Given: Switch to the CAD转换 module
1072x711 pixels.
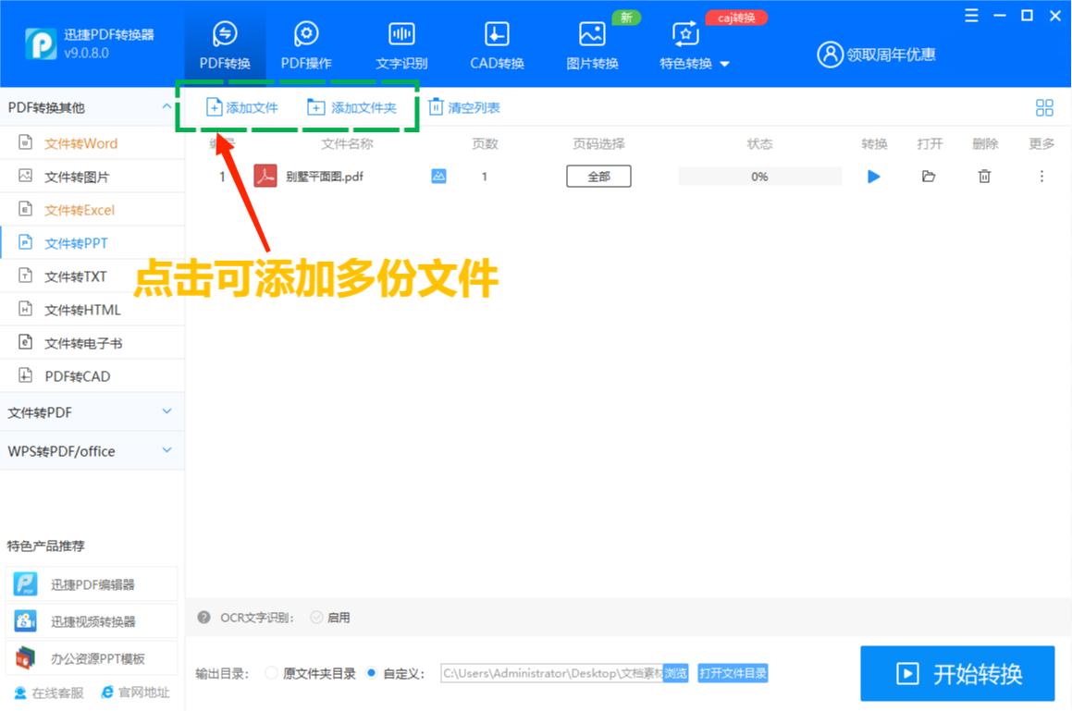Looking at the screenshot, I should click(496, 43).
